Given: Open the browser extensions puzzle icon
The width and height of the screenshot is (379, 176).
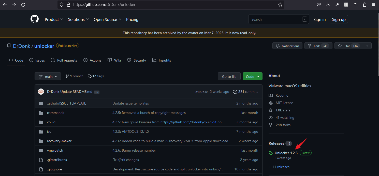Looking at the screenshot, I should coord(365,5).
